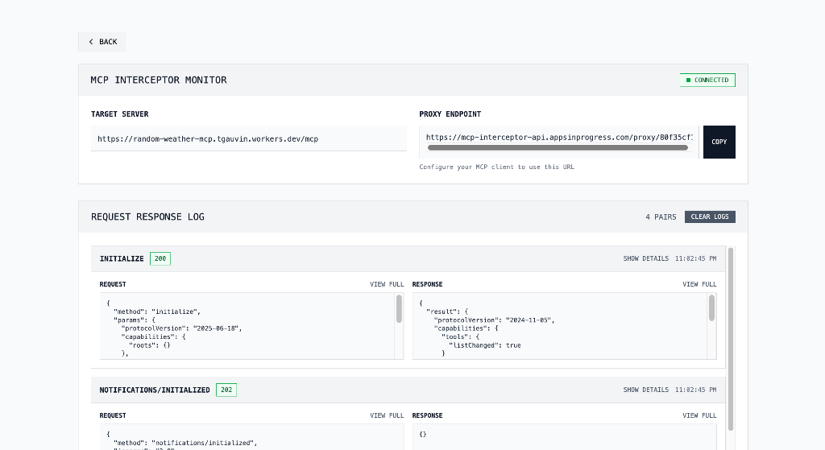Click scrollbar in Initialize request panel
Screen dimensions: 825x450
tap(399, 309)
